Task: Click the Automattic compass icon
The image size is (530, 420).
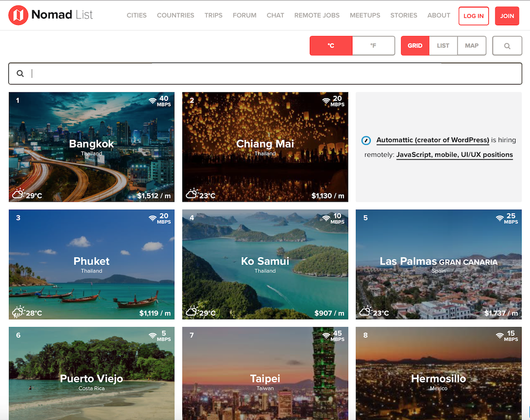Action: pos(366,140)
